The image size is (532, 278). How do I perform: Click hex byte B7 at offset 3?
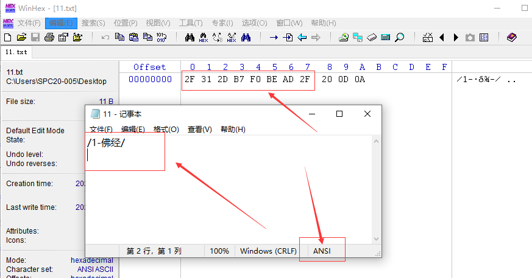239,79
